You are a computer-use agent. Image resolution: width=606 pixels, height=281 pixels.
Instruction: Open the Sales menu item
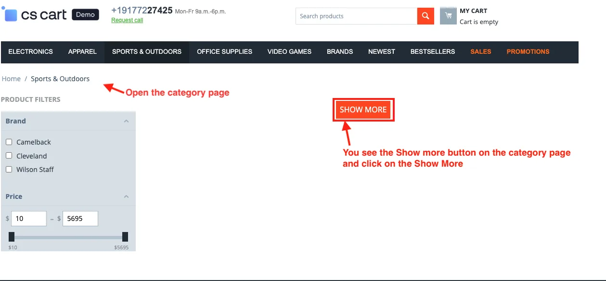click(x=481, y=51)
